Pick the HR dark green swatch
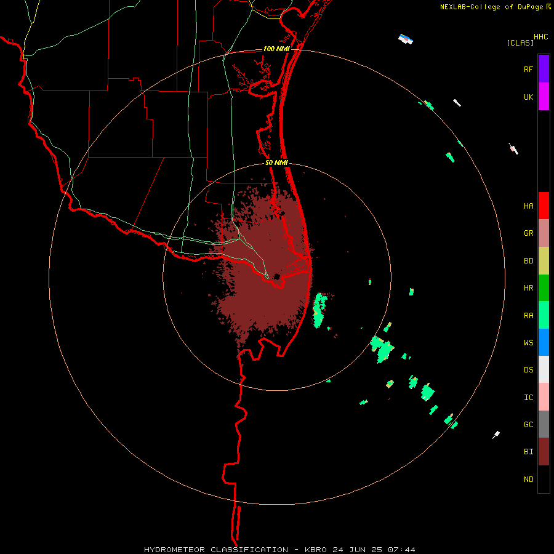 tap(544, 288)
